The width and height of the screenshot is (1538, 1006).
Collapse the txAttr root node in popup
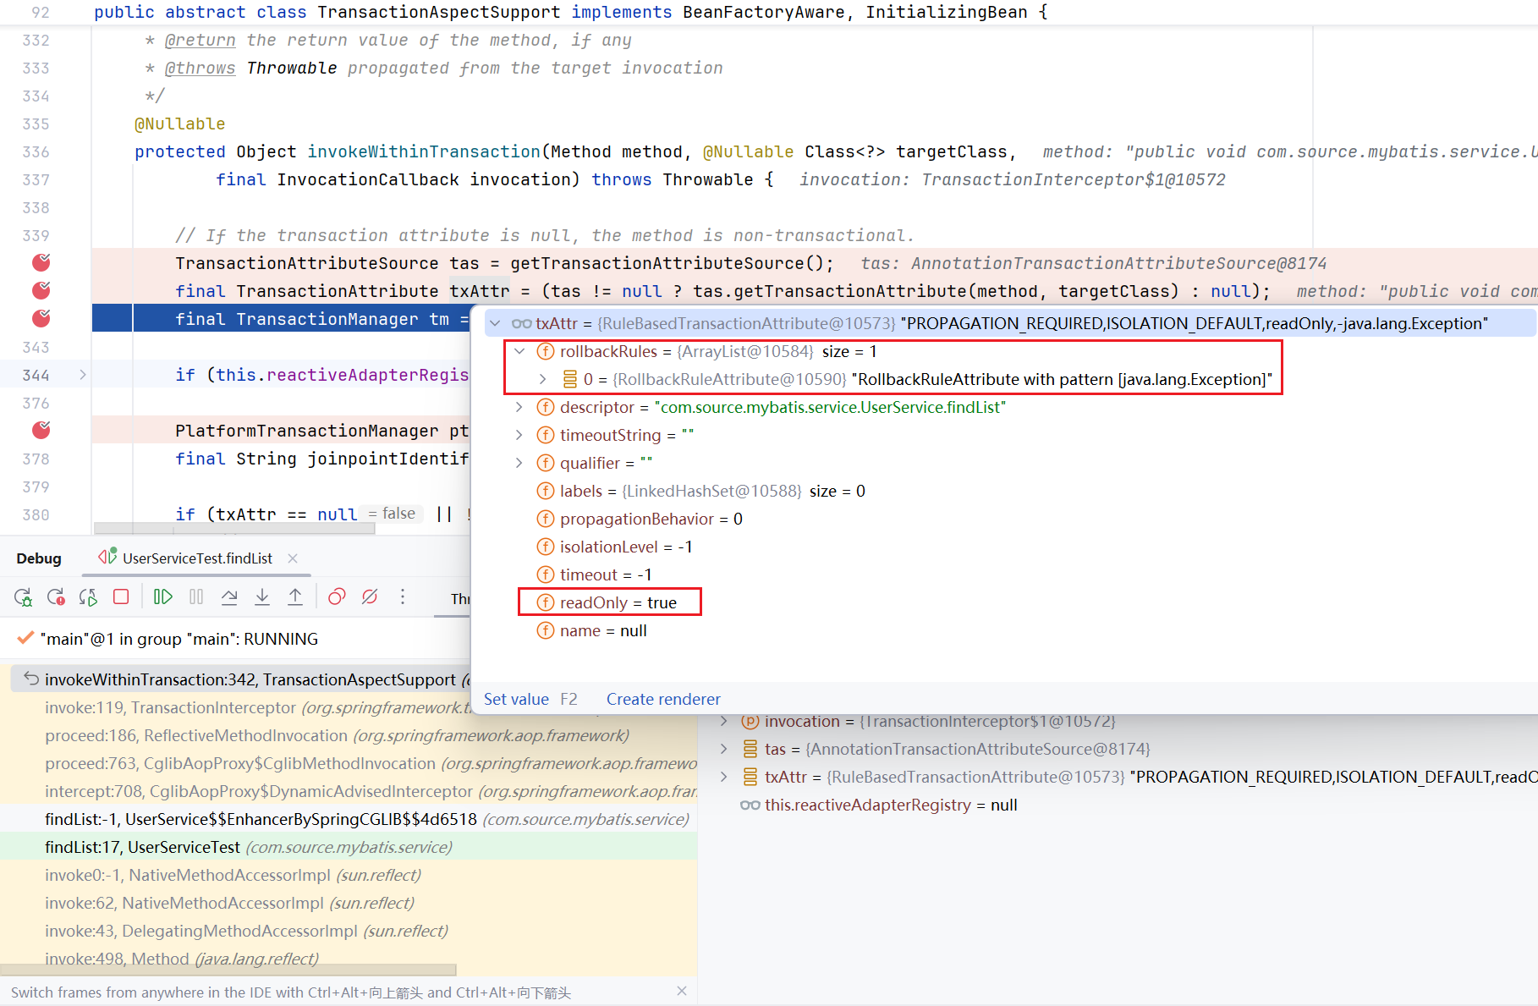point(495,323)
